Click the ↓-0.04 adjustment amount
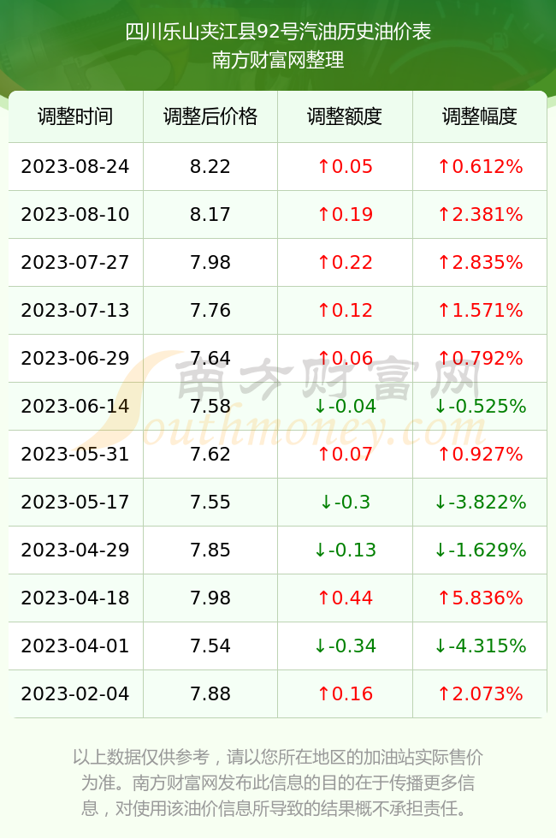 click(345, 406)
